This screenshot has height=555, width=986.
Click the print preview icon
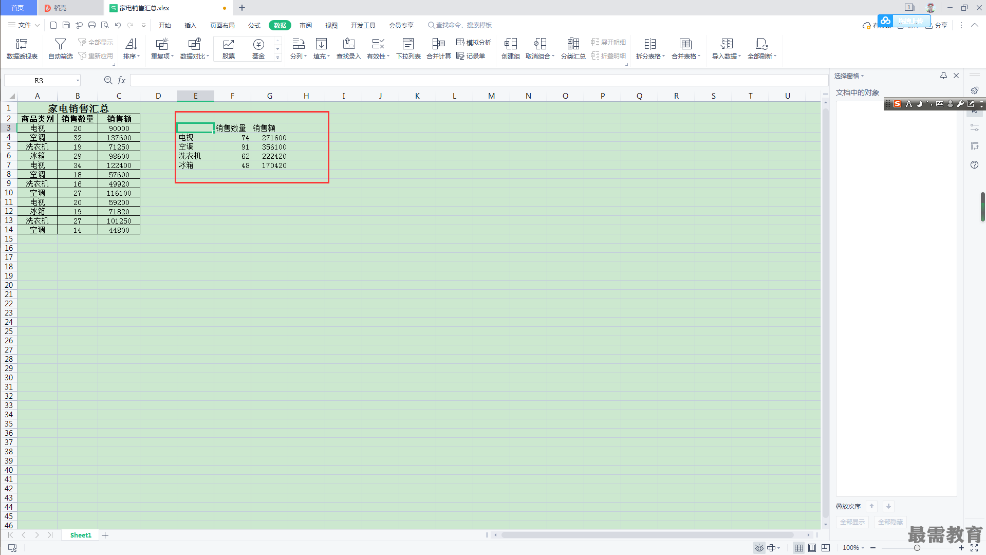point(105,25)
